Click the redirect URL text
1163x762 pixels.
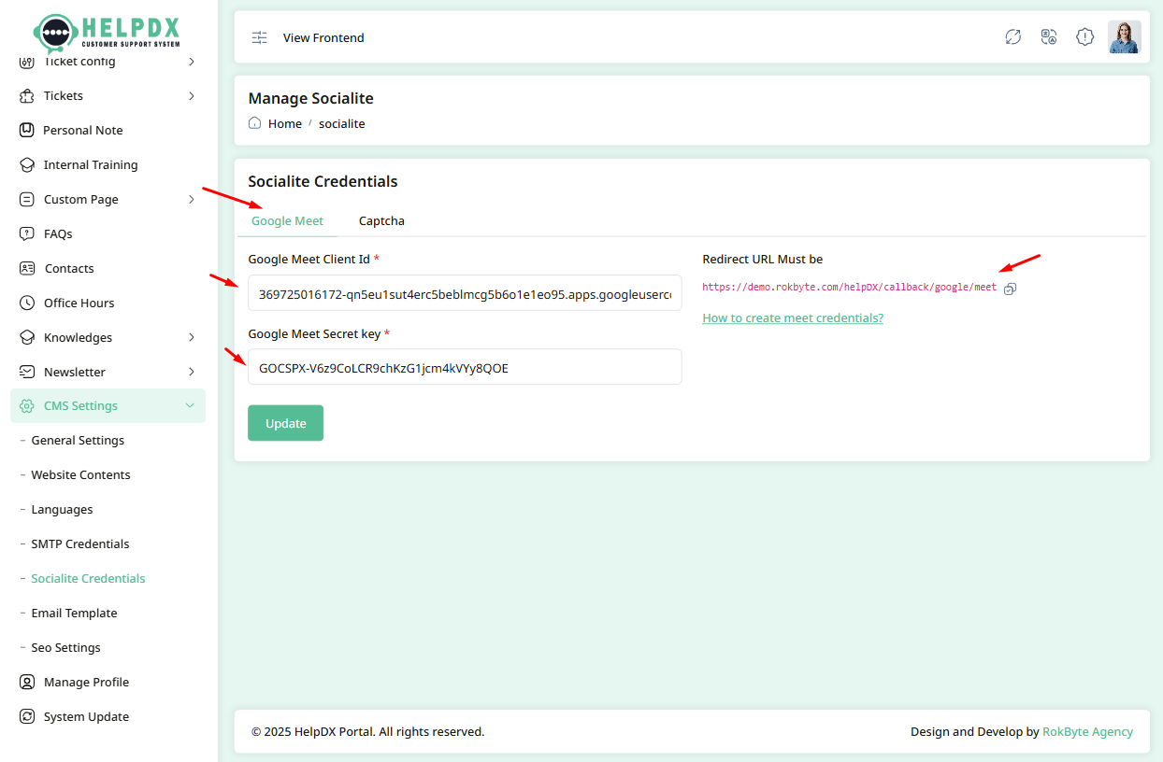click(x=849, y=288)
